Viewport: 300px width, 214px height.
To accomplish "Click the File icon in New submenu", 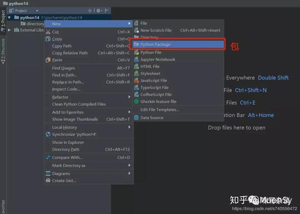I will click(136, 23).
